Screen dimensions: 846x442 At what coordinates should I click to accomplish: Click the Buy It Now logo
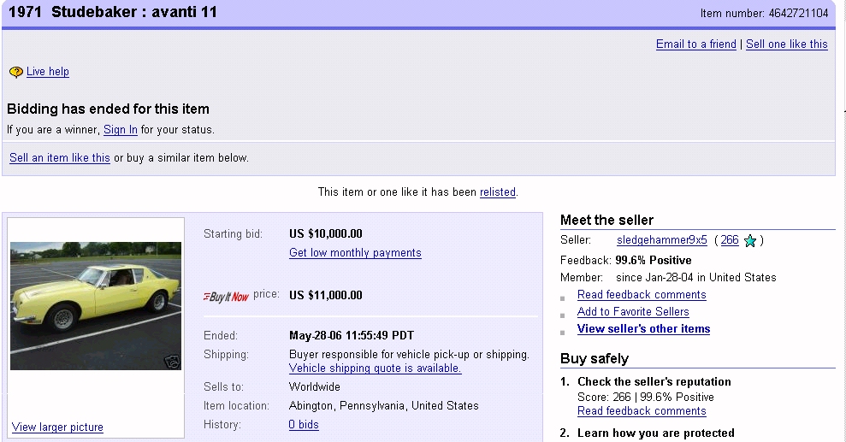pyautogui.click(x=226, y=296)
